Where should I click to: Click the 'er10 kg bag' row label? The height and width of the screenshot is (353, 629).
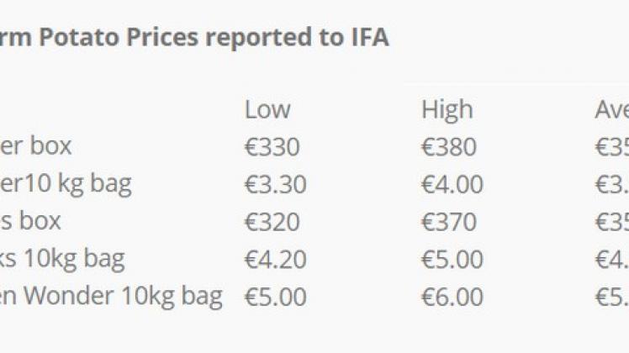click(66, 184)
